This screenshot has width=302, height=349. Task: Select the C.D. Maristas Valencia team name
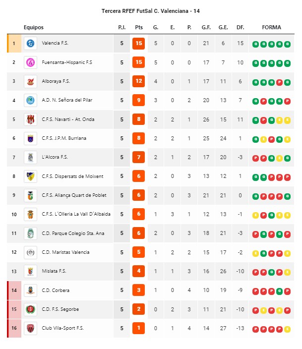[65, 252]
